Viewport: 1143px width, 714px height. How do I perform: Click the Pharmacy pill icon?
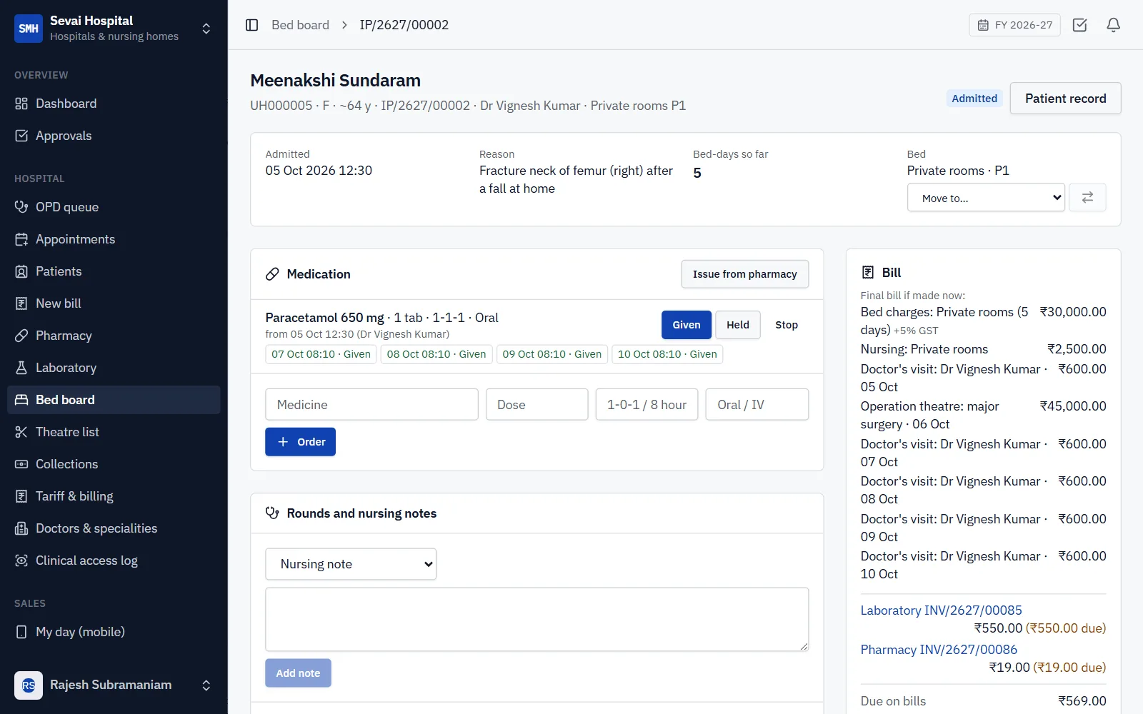click(21, 336)
